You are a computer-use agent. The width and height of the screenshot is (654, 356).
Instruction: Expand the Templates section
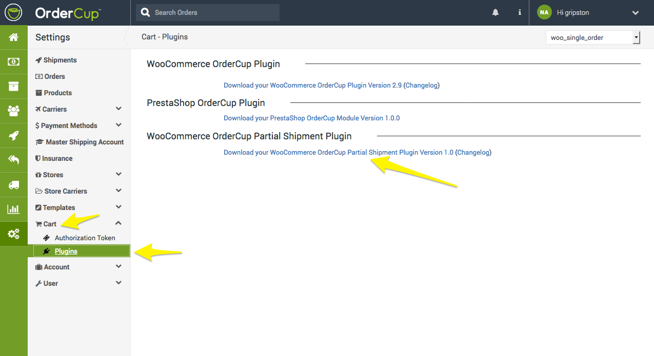tap(80, 207)
